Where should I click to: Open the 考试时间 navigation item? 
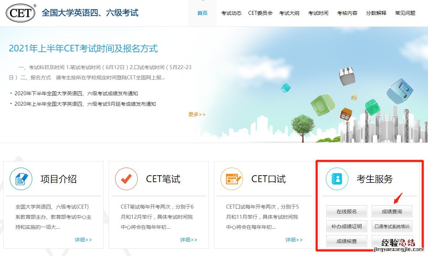point(318,13)
